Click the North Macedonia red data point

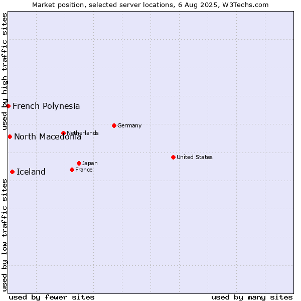coord(10,137)
